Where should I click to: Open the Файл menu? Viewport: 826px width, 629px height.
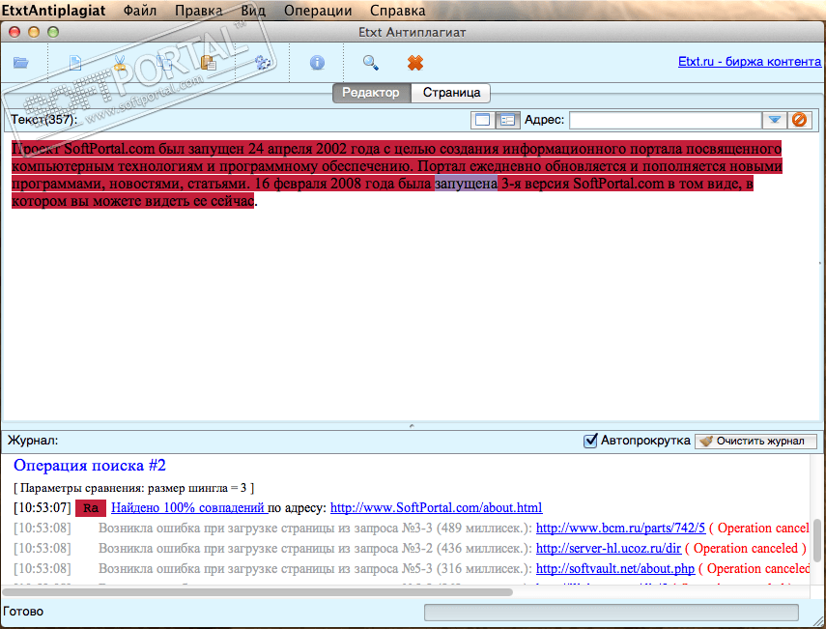(140, 10)
